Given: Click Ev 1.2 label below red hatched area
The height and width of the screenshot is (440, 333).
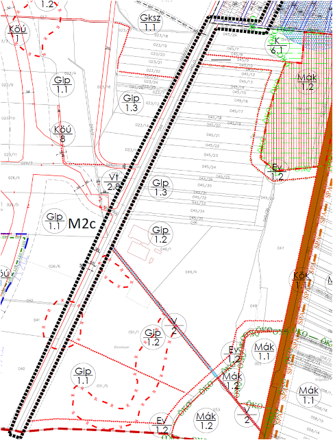Looking at the screenshot, I should [277, 171].
